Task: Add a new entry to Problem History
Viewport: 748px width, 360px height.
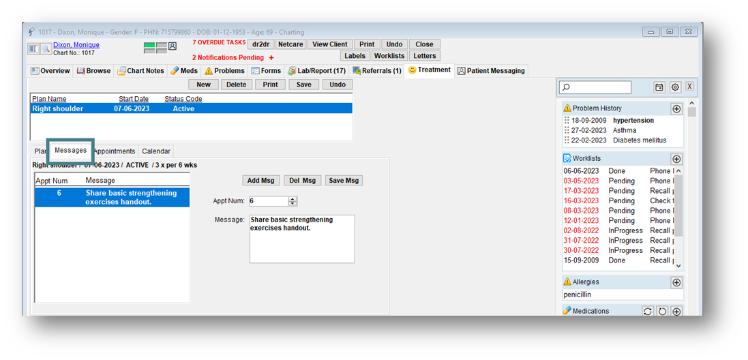Action: 676,108
